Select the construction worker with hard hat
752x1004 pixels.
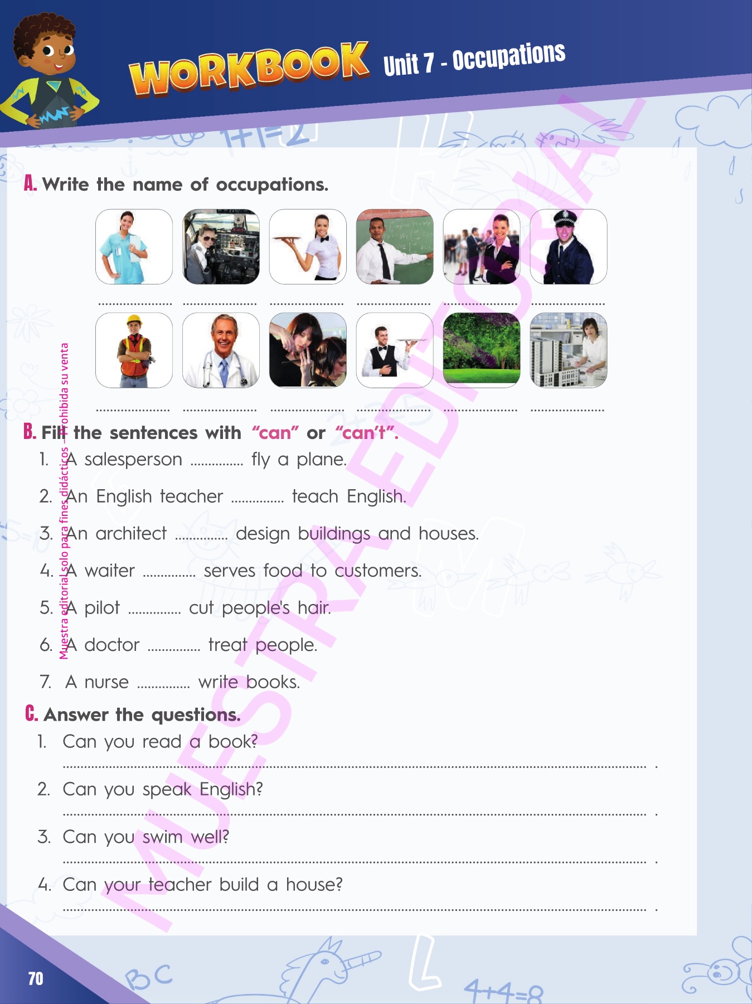(x=134, y=350)
